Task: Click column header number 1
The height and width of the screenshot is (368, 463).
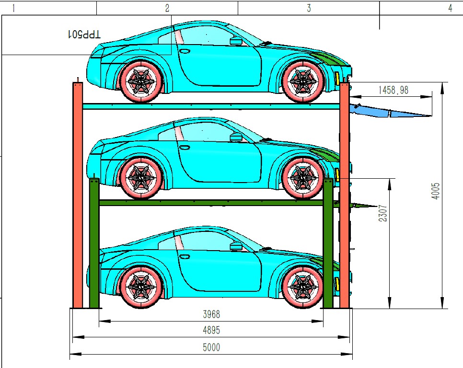Action: [x=13, y=8]
